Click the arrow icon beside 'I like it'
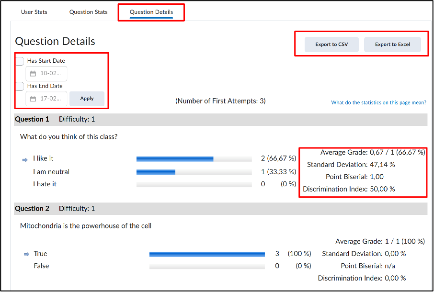The width and height of the screenshot is (434, 292). [25, 160]
